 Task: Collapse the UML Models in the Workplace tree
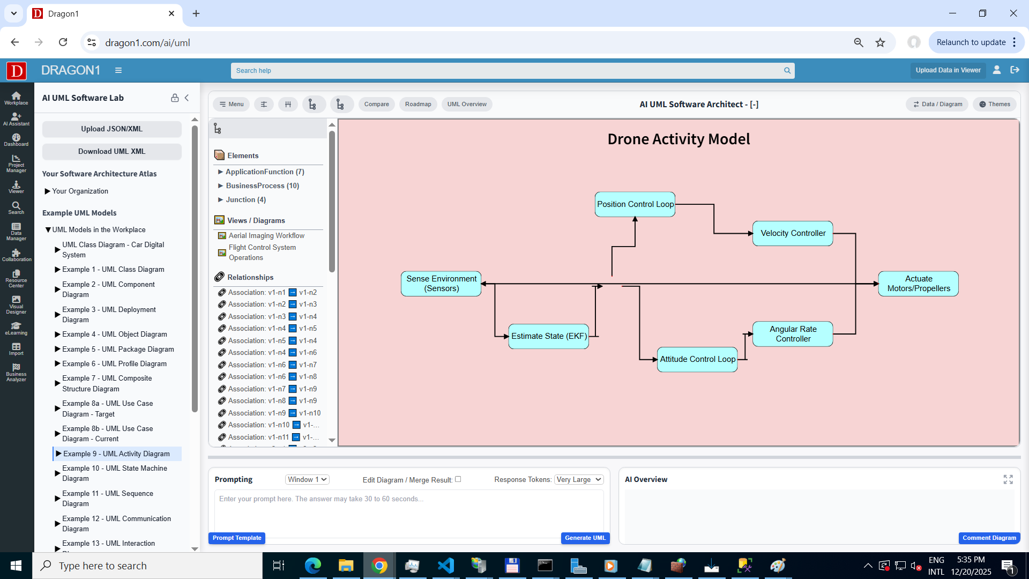click(48, 229)
